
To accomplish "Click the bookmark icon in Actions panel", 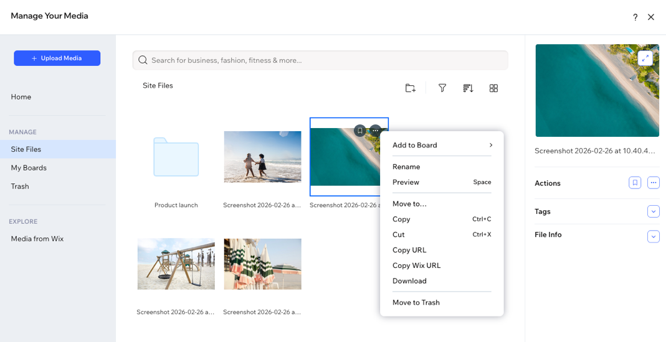I will coord(635,183).
